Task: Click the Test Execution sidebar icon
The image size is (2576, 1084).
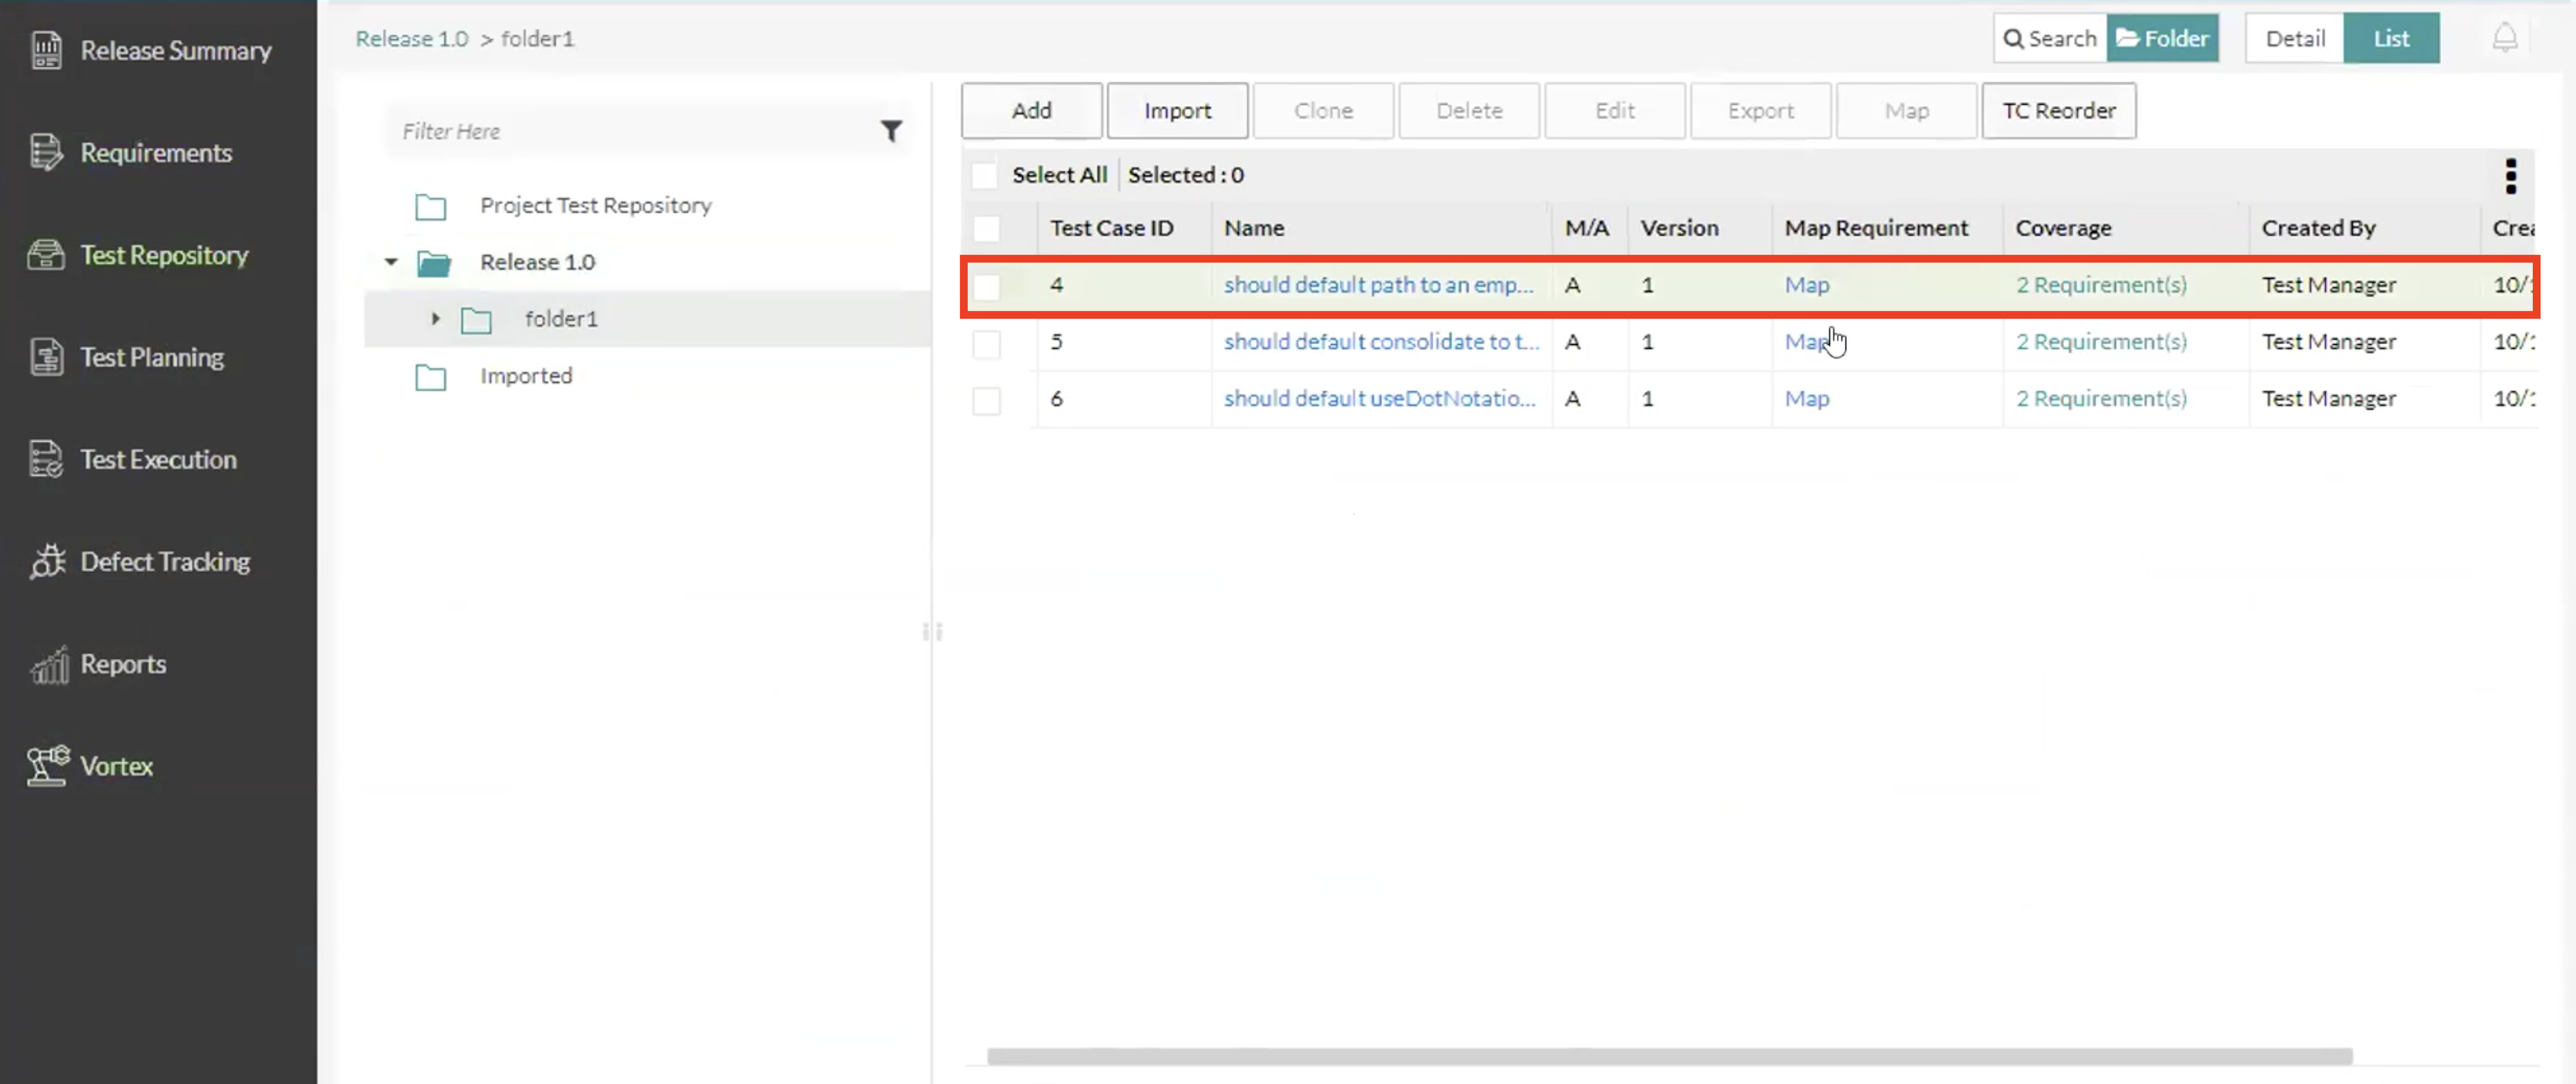Action: 46,459
